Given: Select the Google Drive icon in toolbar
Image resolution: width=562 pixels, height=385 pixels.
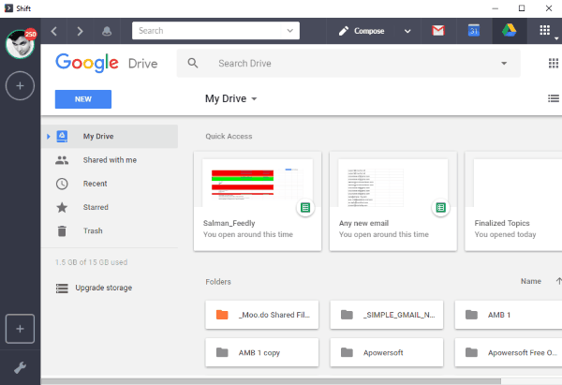Looking at the screenshot, I should pyautogui.click(x=510, y=31).
